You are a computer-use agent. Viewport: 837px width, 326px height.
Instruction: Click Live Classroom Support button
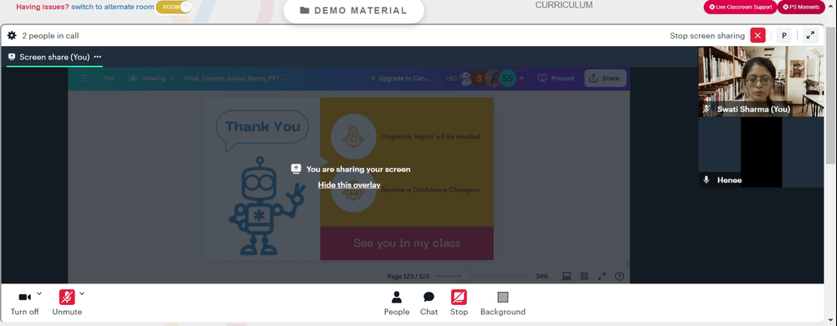coord(740,7)
